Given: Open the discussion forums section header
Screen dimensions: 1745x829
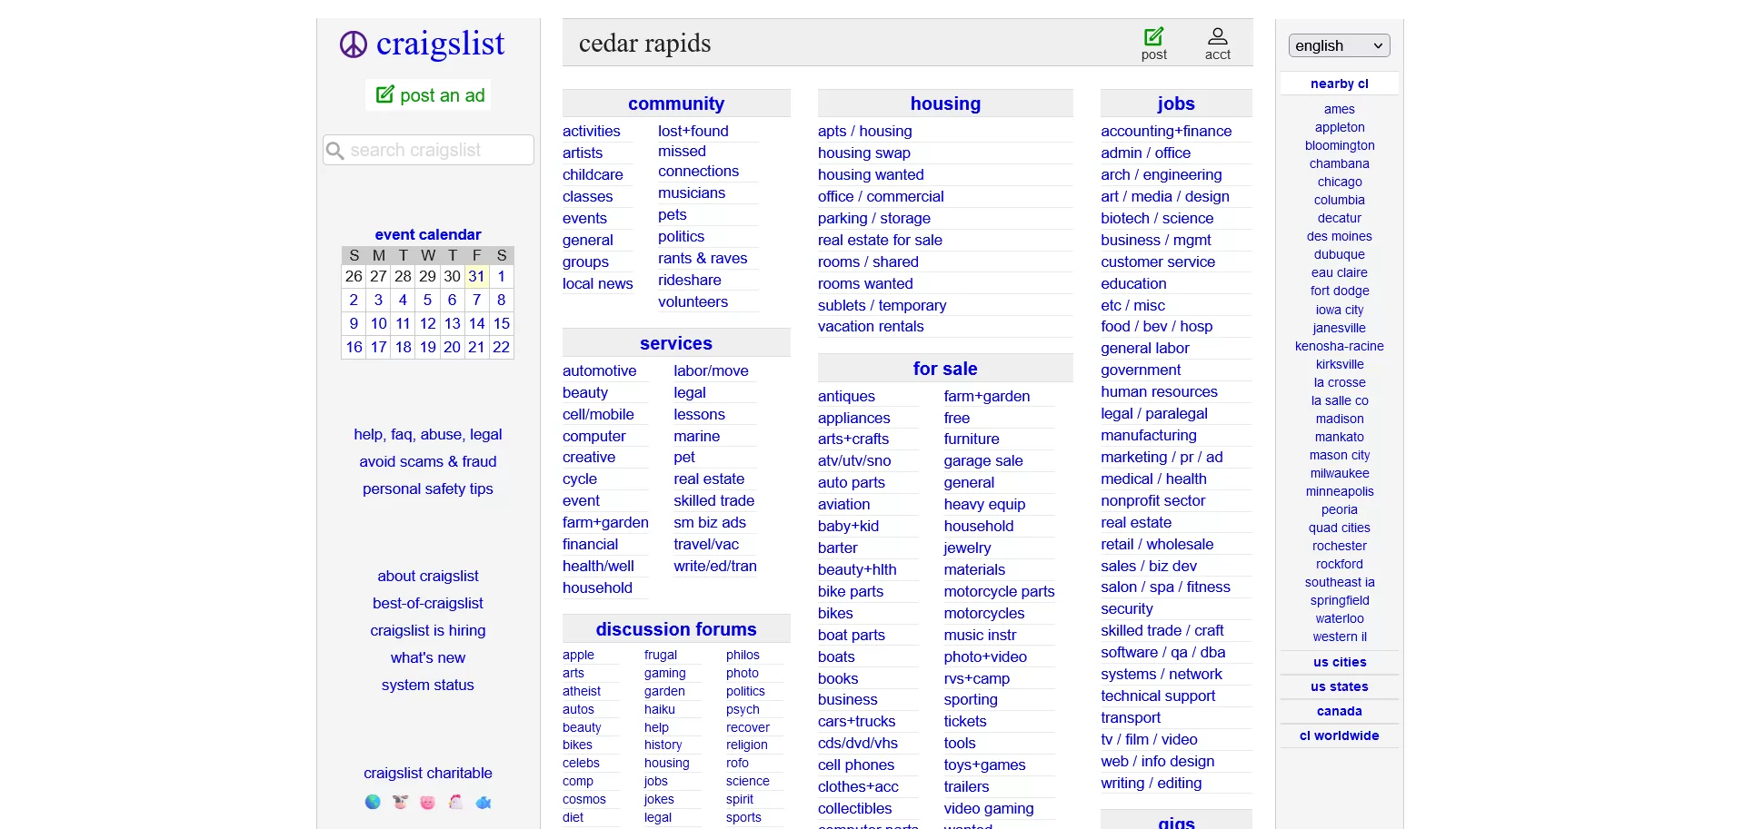Looking at the screenshot, I should [676, 629].
